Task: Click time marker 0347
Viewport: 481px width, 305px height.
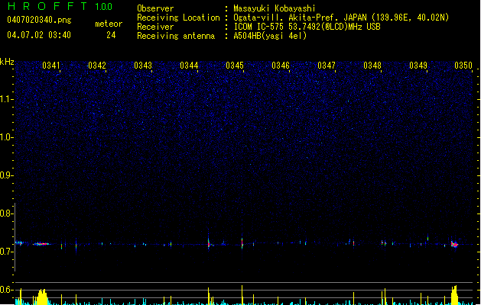Action: click(x=327, y=66)
